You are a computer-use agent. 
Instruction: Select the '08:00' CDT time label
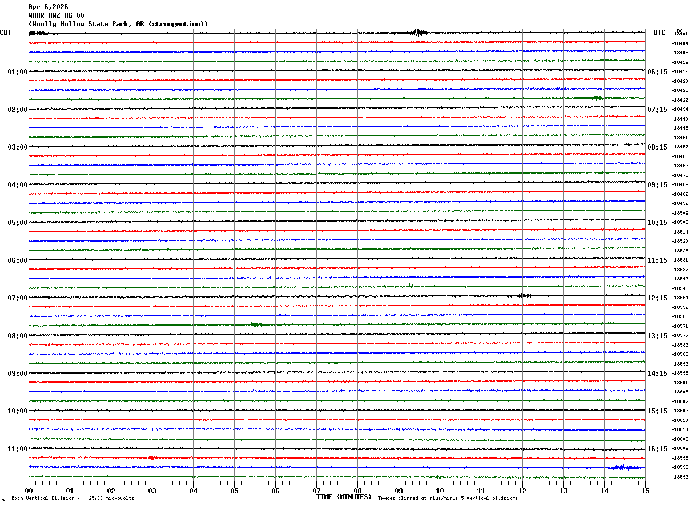pyautogui.click(x=17, y=336)
